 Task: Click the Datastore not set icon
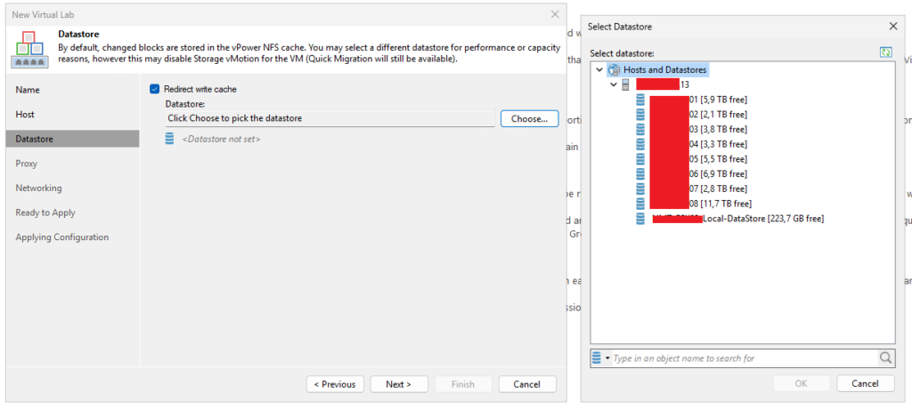click(x=171, y=139)
